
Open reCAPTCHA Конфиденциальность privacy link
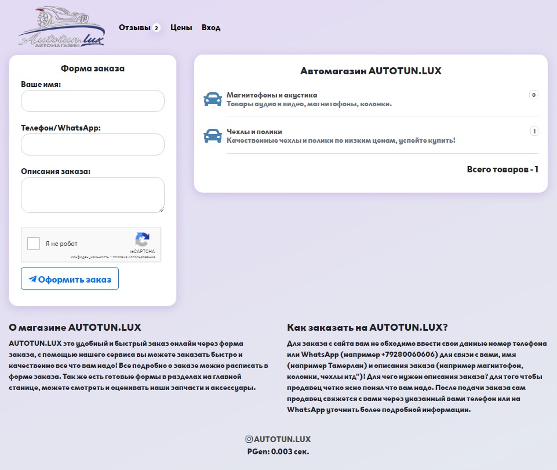tap(90, 256)
